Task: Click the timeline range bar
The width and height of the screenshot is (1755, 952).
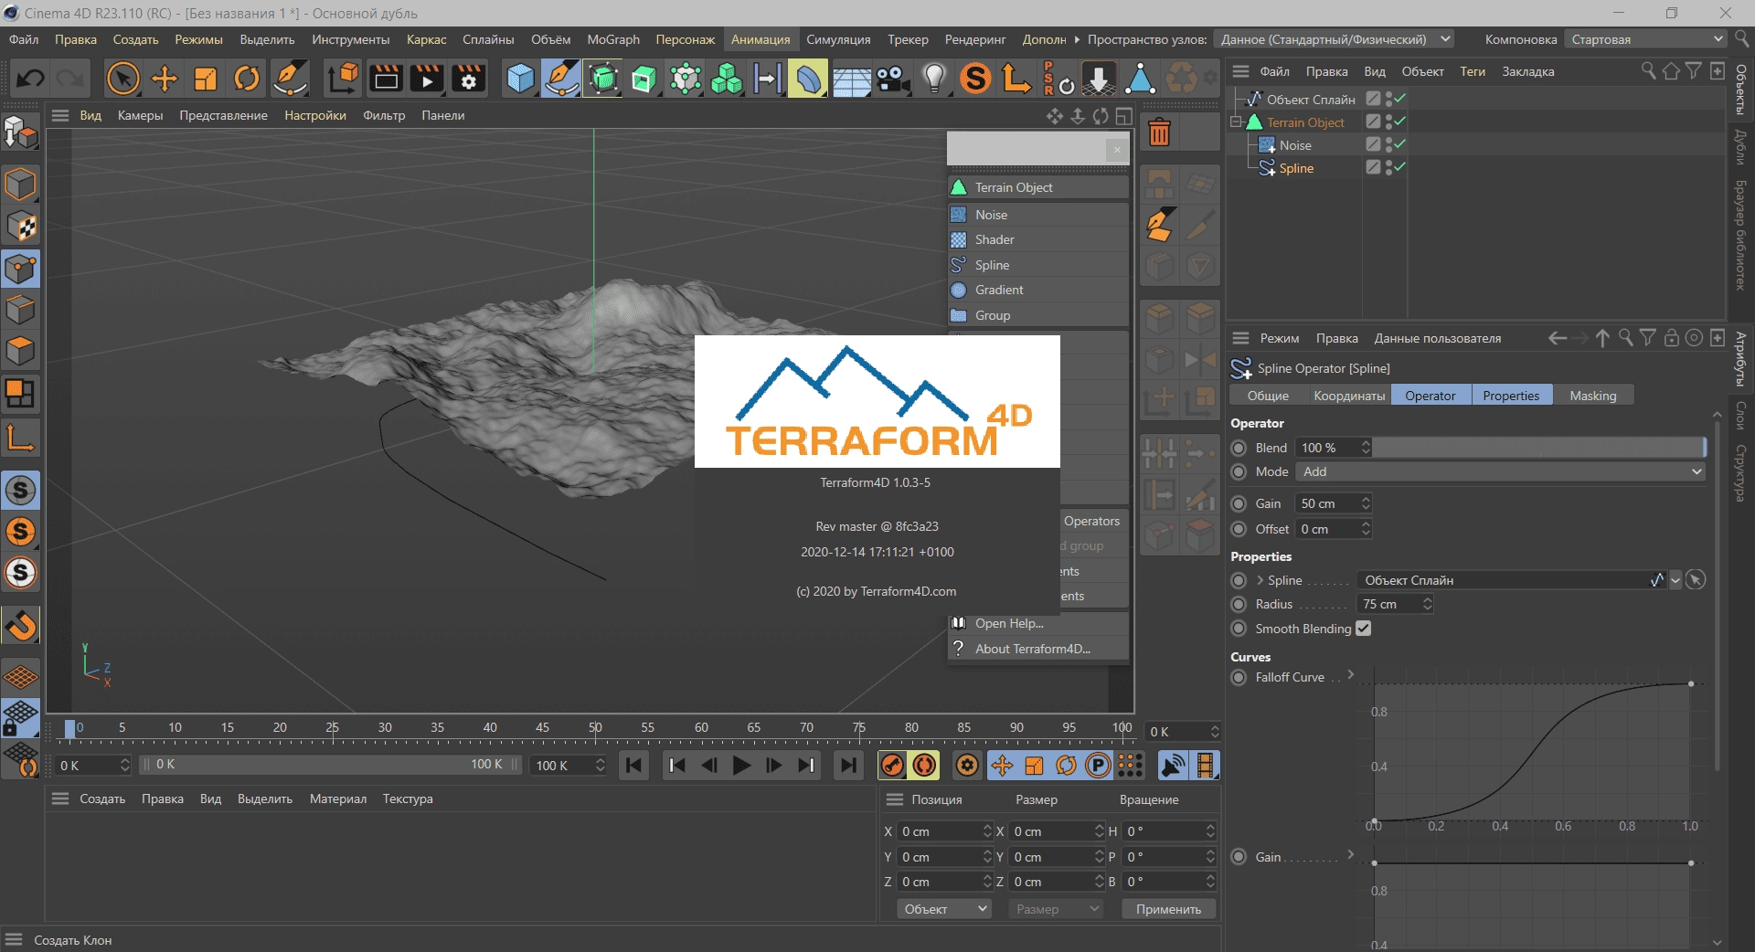Action: (332, 765)
